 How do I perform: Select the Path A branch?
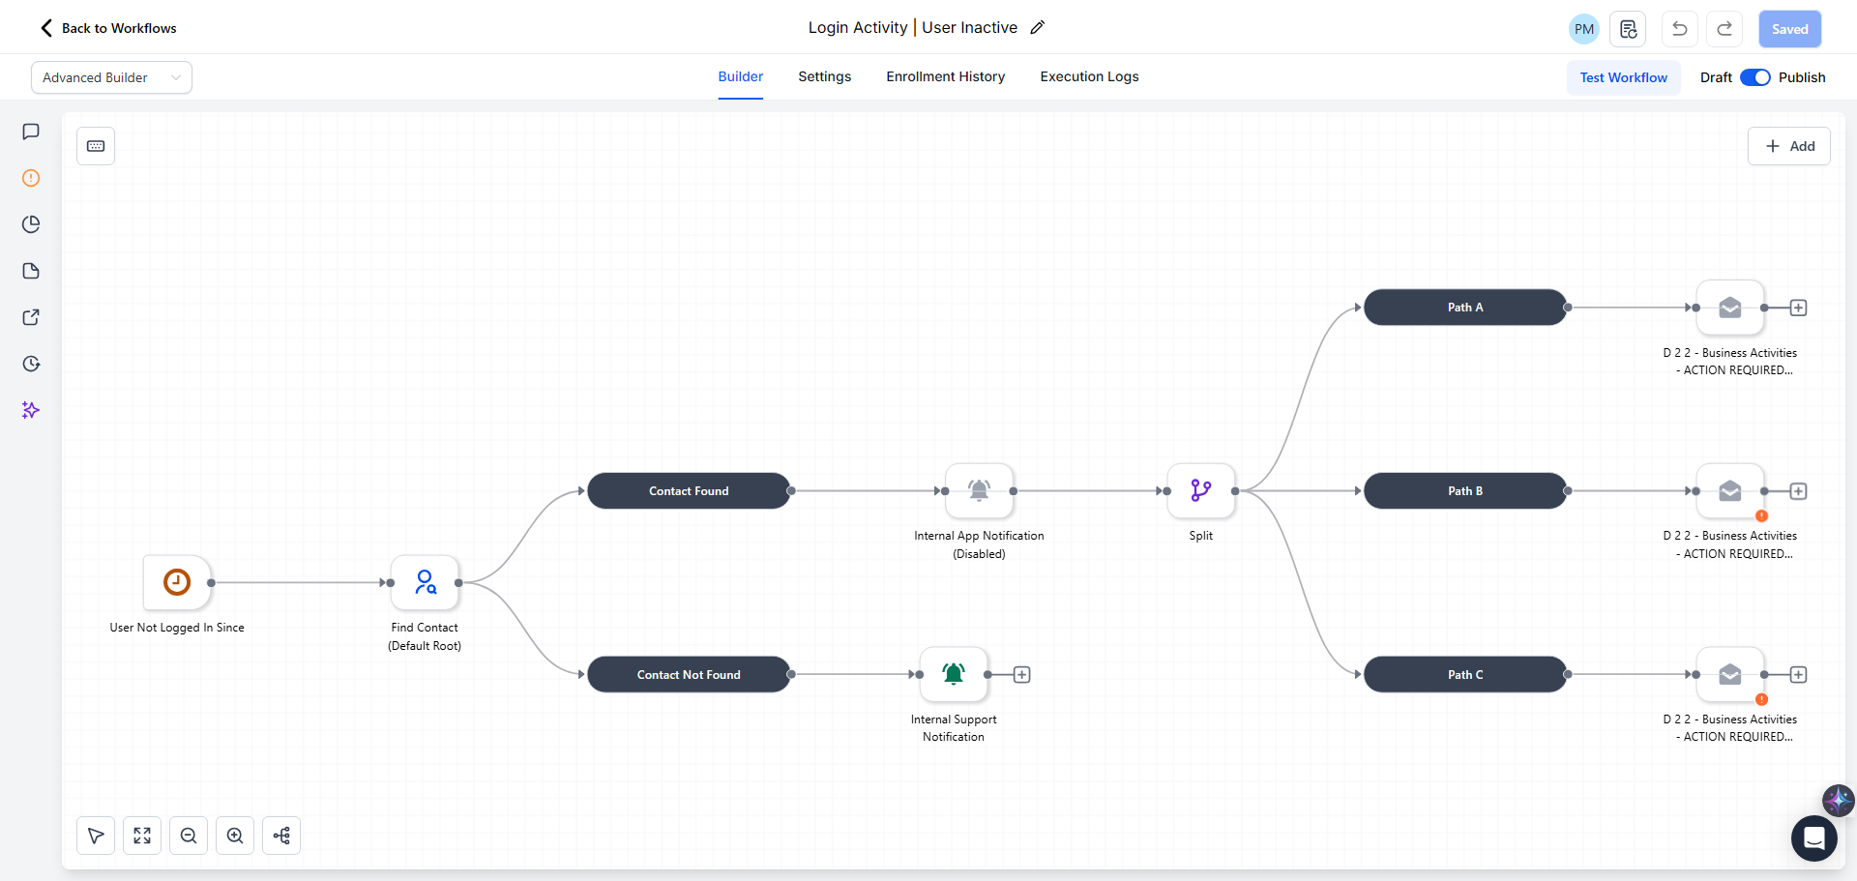1465,308
